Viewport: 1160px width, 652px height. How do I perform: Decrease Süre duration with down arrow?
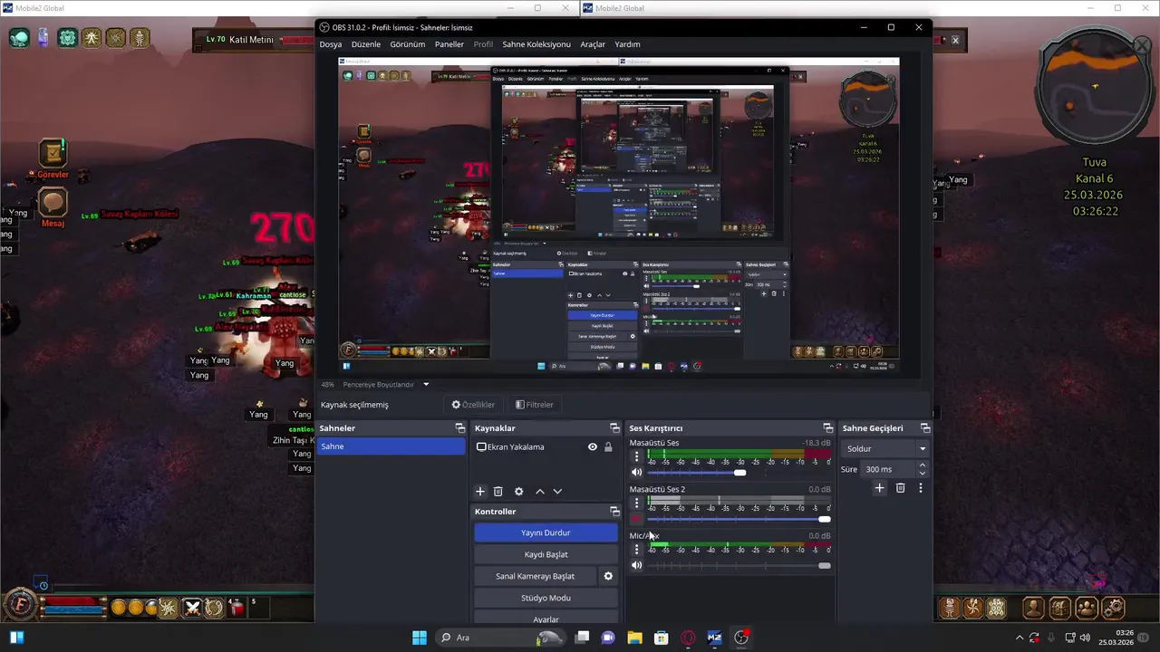tap(923, 473)
